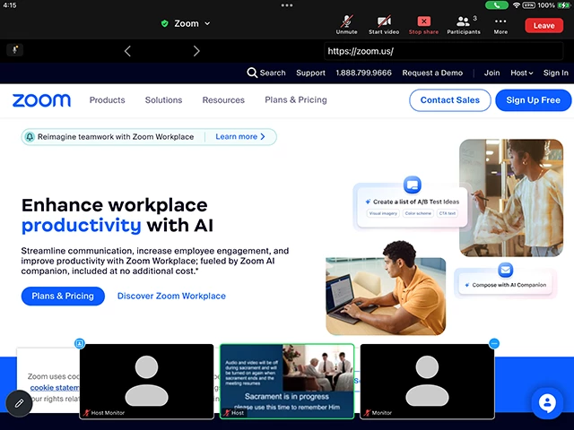
Task: Expand the Host dropdown
Action: pos(522,73)
